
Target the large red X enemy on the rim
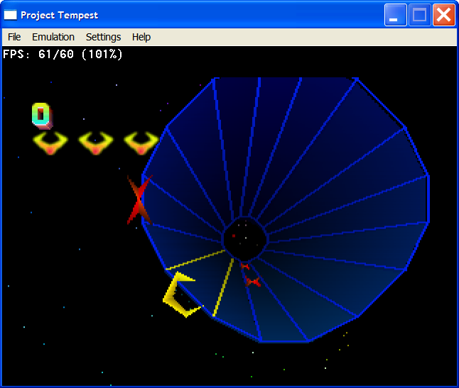(138, 200)
